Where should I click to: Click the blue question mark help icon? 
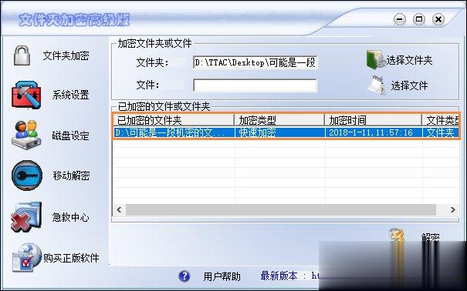click(184, 276)
